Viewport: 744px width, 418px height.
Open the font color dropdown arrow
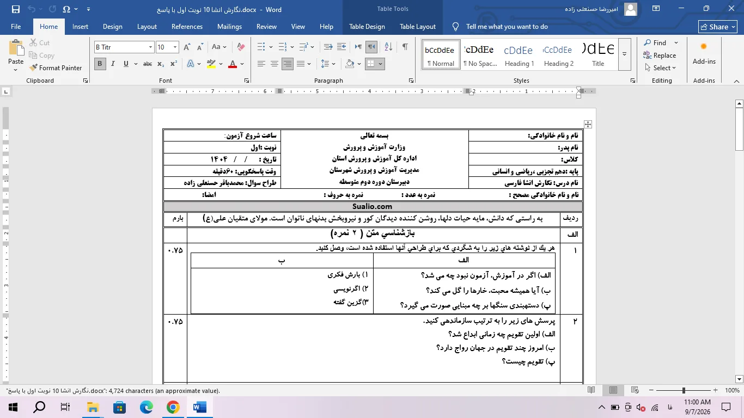click(x=242, y=64)
